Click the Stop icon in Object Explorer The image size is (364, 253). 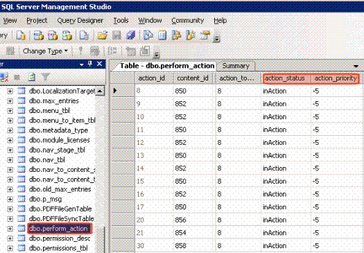coord(17,78)
